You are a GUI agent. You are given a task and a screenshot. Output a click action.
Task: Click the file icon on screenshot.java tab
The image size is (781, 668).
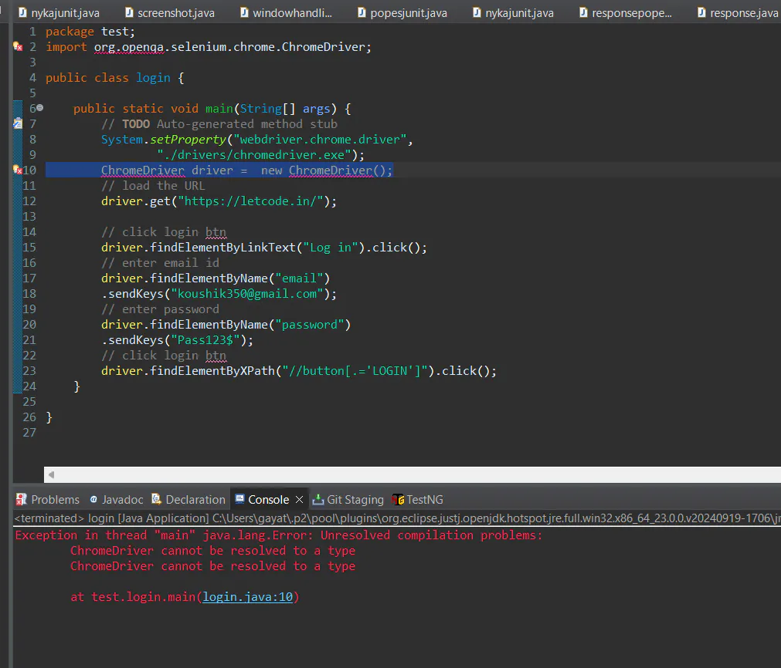click(129, 12)
